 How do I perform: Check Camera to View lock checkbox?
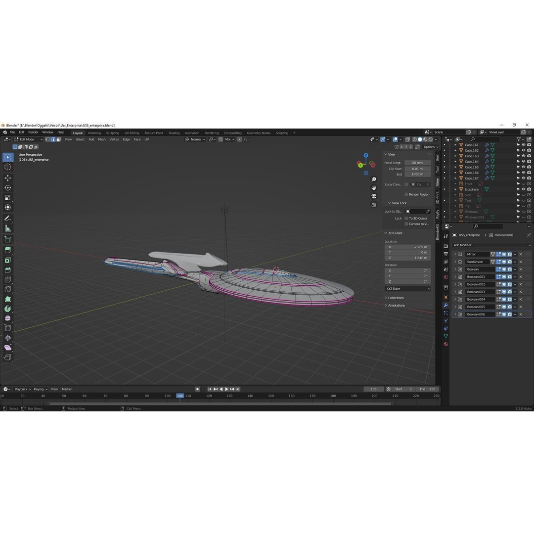[x=406, y=224]
